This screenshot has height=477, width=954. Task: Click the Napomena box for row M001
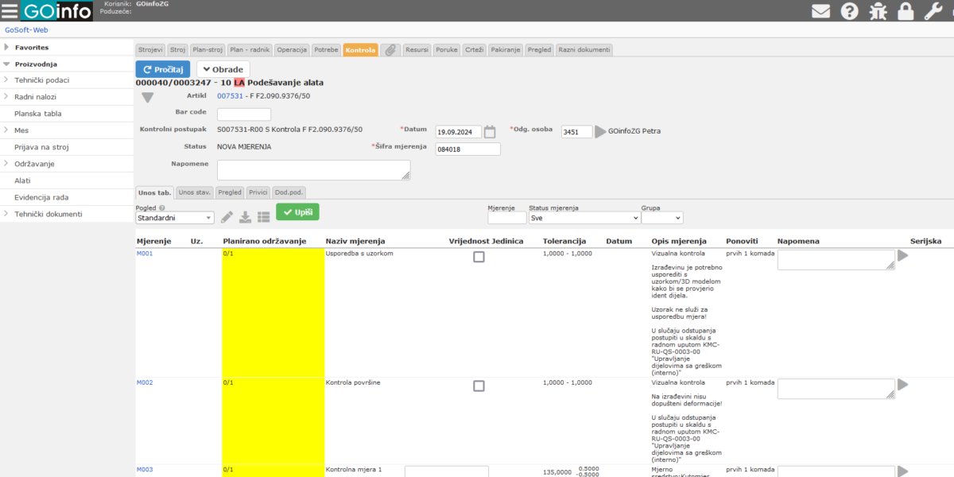tap(836, 260)
